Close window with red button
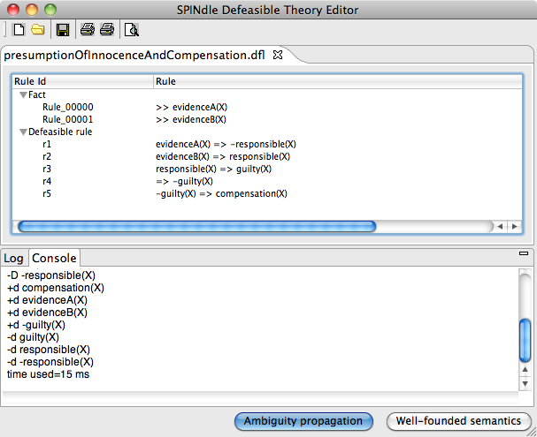This screenshot has height=437, width=537. [13, 10]
